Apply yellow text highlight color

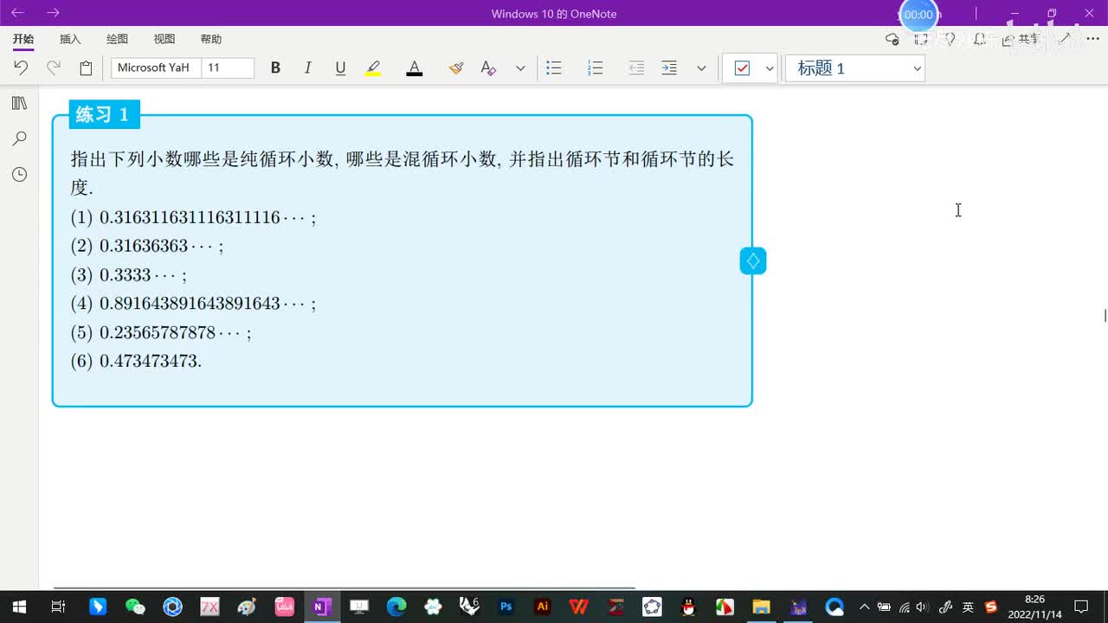(x=373, y=67)
